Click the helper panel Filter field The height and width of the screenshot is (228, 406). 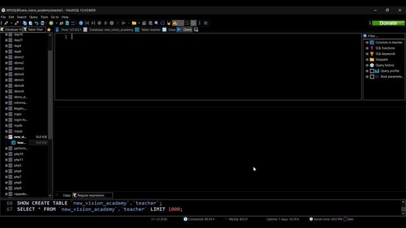[384, 36]
